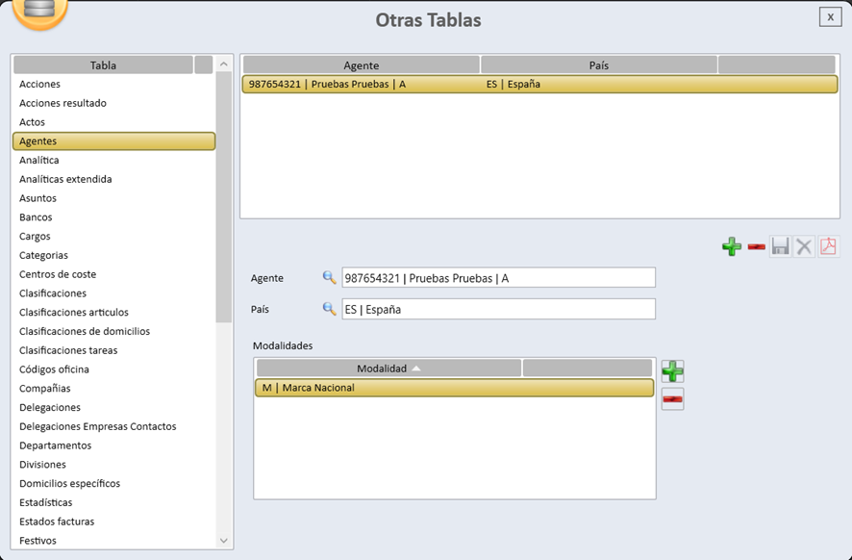Select the M | Marca Nacional row
This screenshot has height=560, width=852.
pos(454,388)
